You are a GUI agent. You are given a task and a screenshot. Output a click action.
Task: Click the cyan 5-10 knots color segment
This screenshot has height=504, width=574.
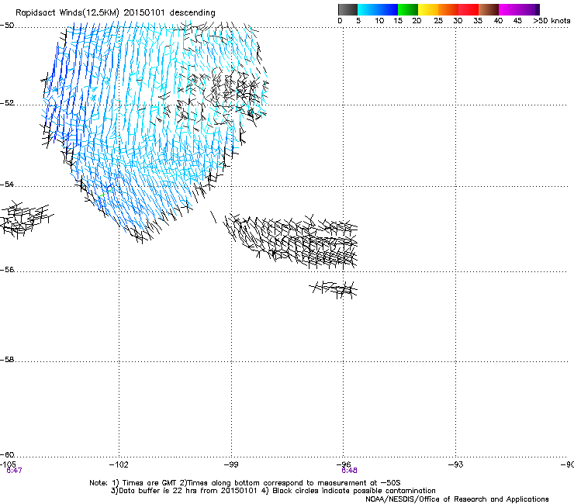368,9
